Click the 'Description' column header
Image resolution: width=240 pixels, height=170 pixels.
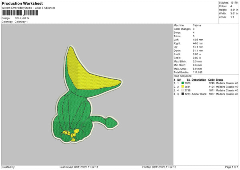tap(199, 80)
